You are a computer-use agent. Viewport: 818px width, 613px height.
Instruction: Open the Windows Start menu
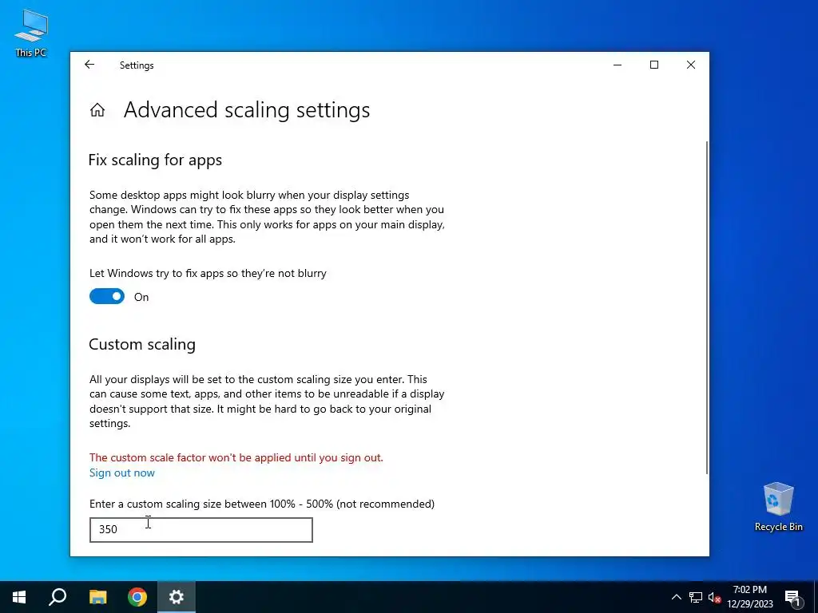(x=19, y=597)
